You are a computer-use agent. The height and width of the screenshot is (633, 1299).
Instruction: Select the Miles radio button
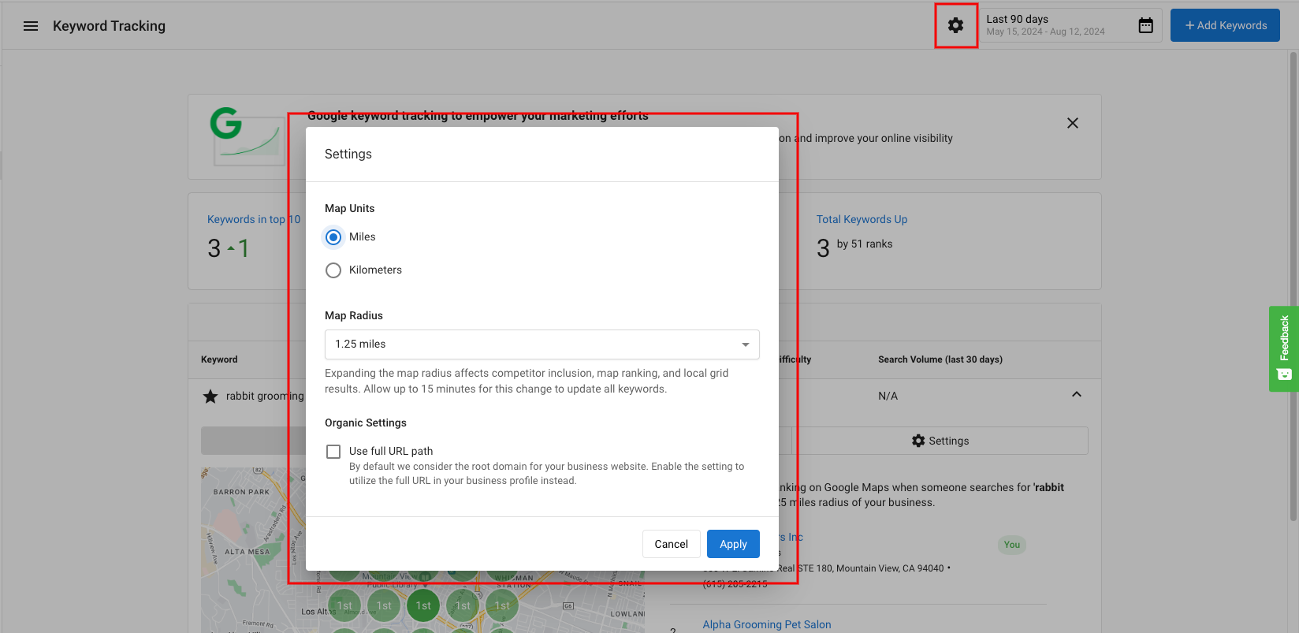pyautogui.click(x=333, y=237)
